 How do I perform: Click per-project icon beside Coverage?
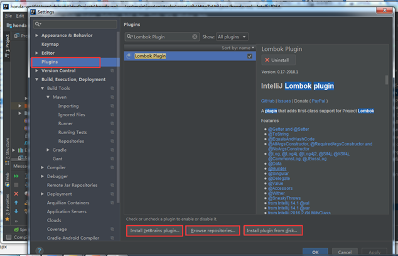[112, 229]
